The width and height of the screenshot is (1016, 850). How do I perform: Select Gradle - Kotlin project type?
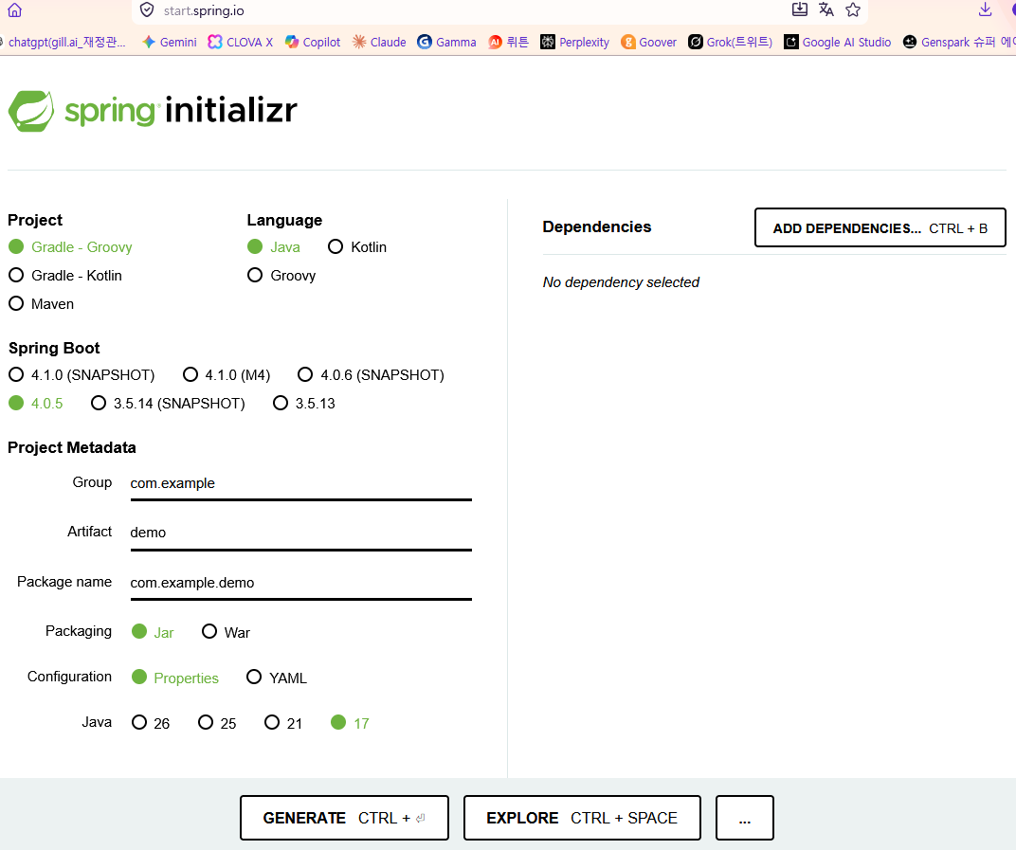click(x=64, y=276)
